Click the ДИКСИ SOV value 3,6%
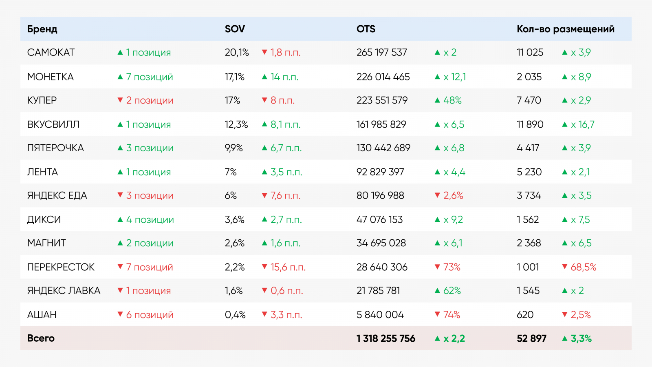 (x=235, y=220)
